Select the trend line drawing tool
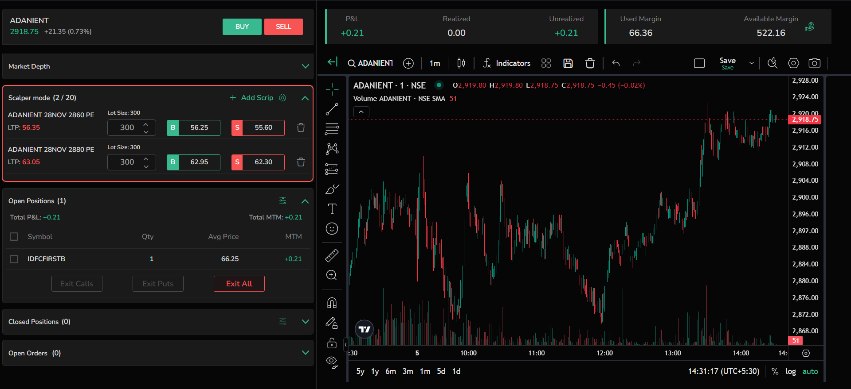851x389 pixels. click(332, 109)
